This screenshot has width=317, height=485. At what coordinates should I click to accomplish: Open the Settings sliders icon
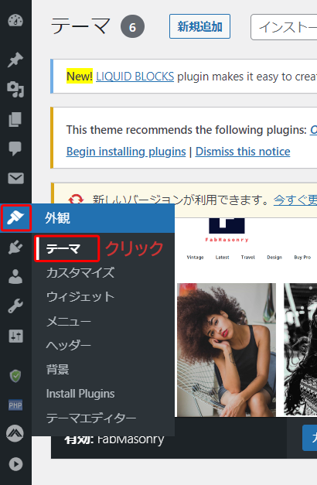pos(15,336)
